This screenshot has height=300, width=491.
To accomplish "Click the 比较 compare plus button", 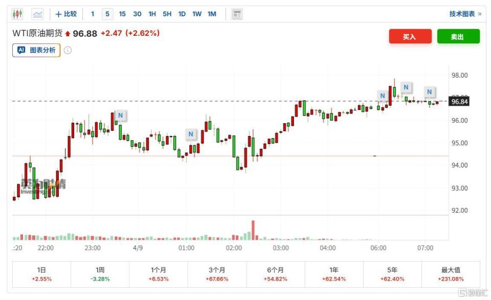I will (x=66, y=14).
